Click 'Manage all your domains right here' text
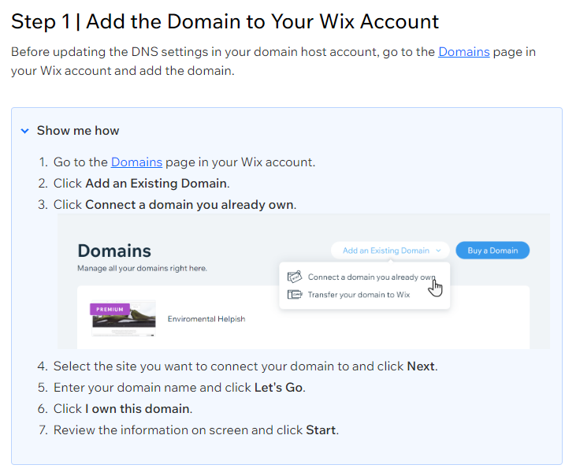 (142, 268)
